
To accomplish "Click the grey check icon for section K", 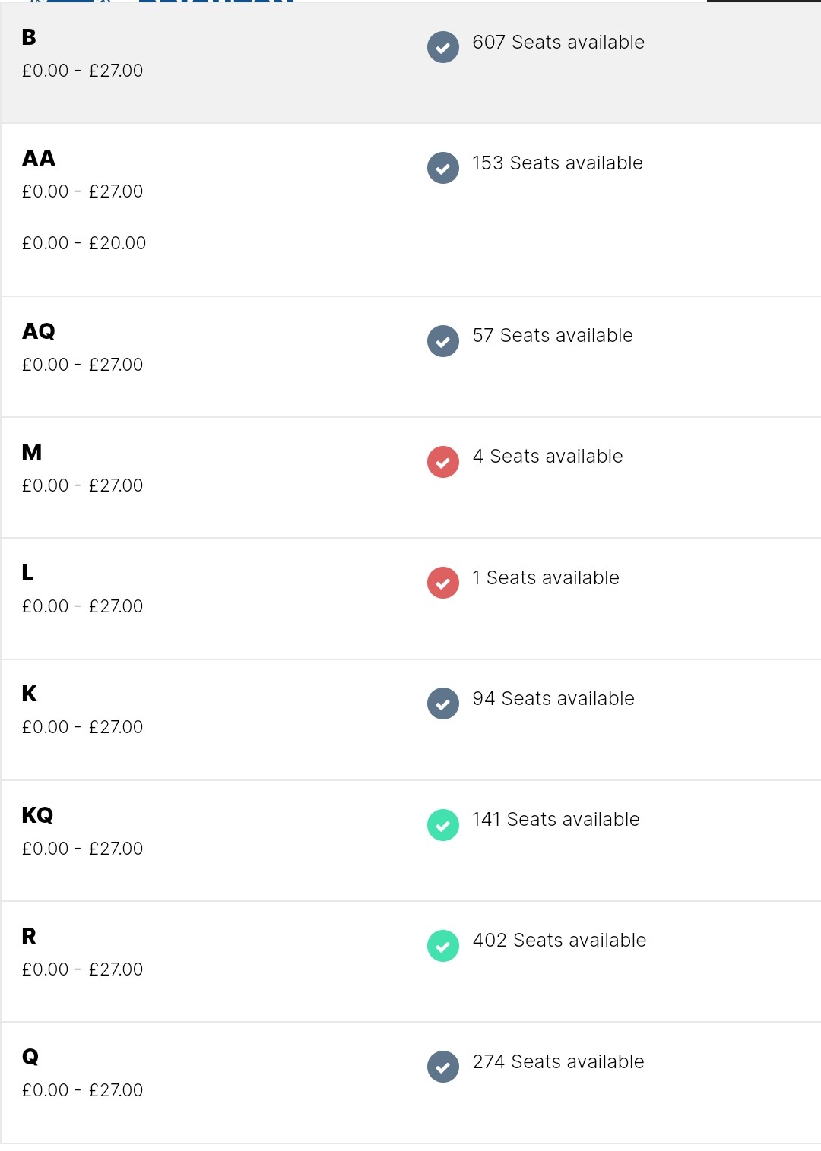I will coord(443,704).
